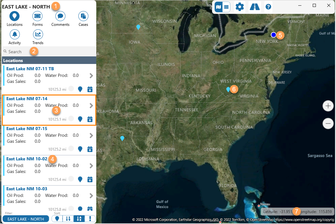The width and height of the screenshot is (336, 224).
Task: Open settings gear in top toolbar
Action: point(240,7)
